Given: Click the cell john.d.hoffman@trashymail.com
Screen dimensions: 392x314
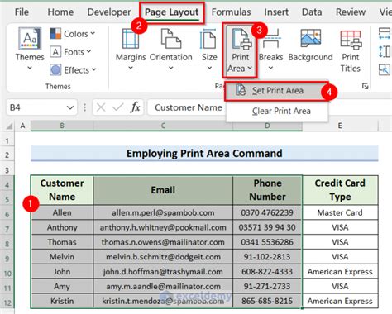Looking at the screenshot, I should click(163, 272).
